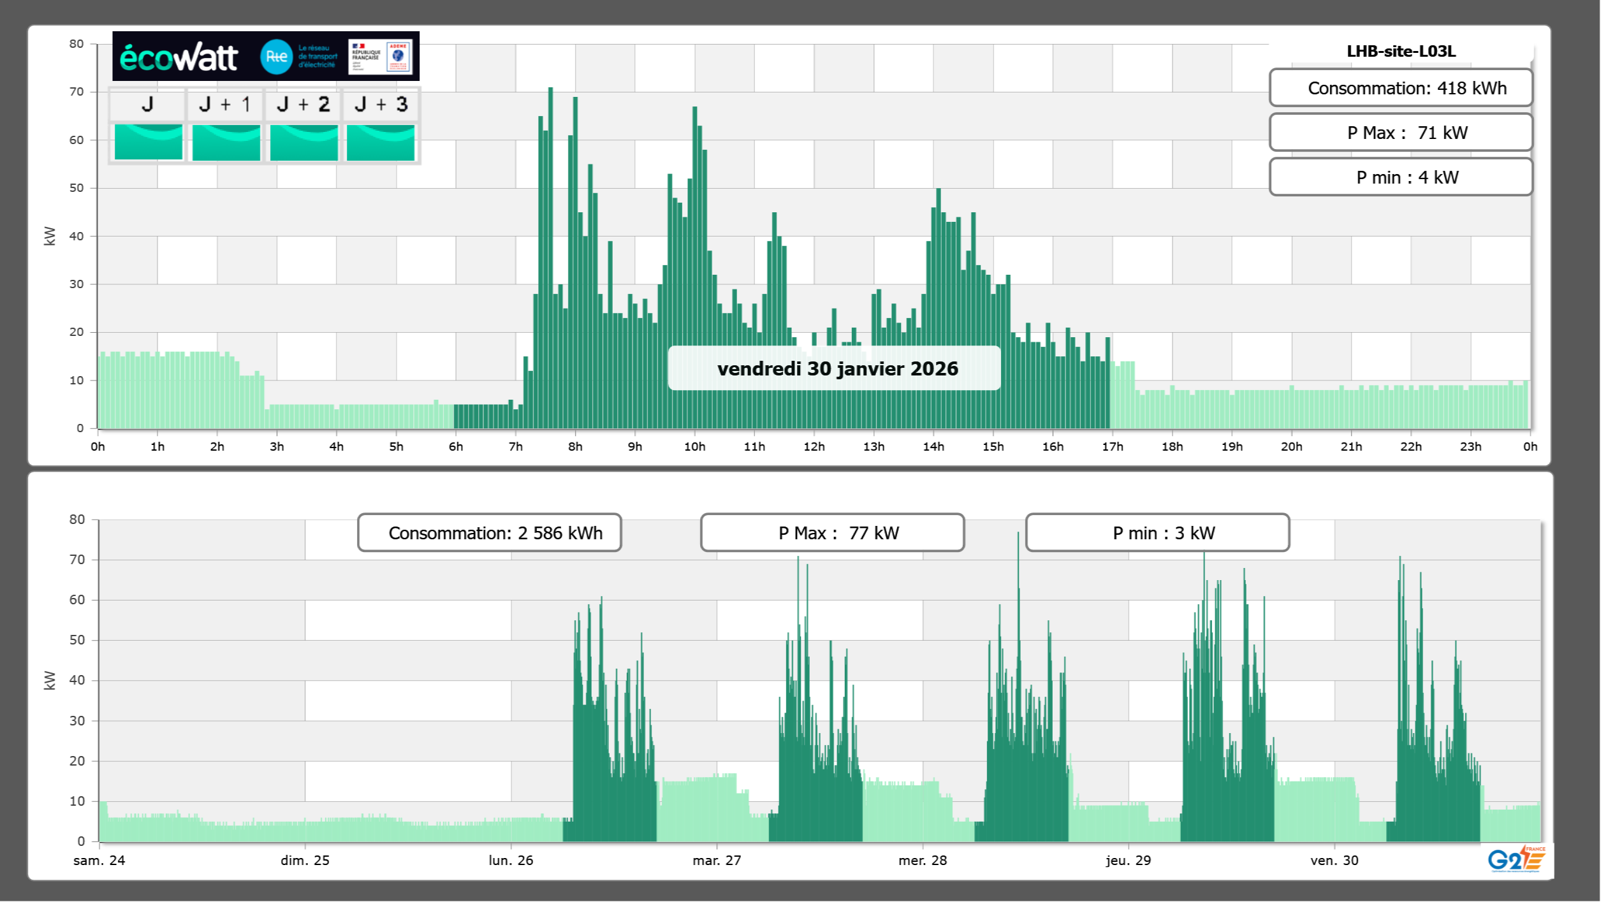This screenshot has width=1601, height=902.
Task: Click green signal icon under J + 2
Action: click(303, 142)
